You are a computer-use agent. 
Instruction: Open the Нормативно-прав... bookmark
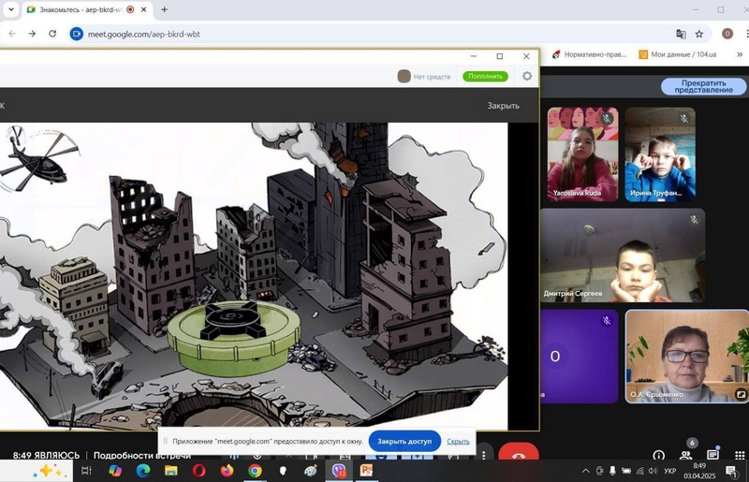point(590,54)
